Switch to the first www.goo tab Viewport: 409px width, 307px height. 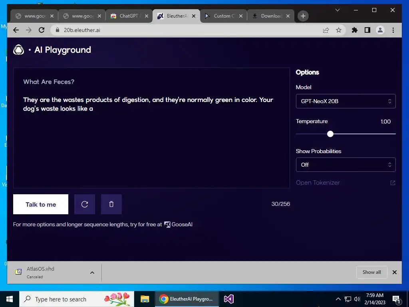point(34,16)
